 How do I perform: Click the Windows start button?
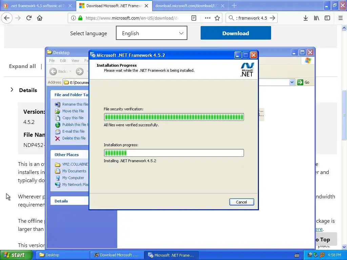tap(16, 255)
